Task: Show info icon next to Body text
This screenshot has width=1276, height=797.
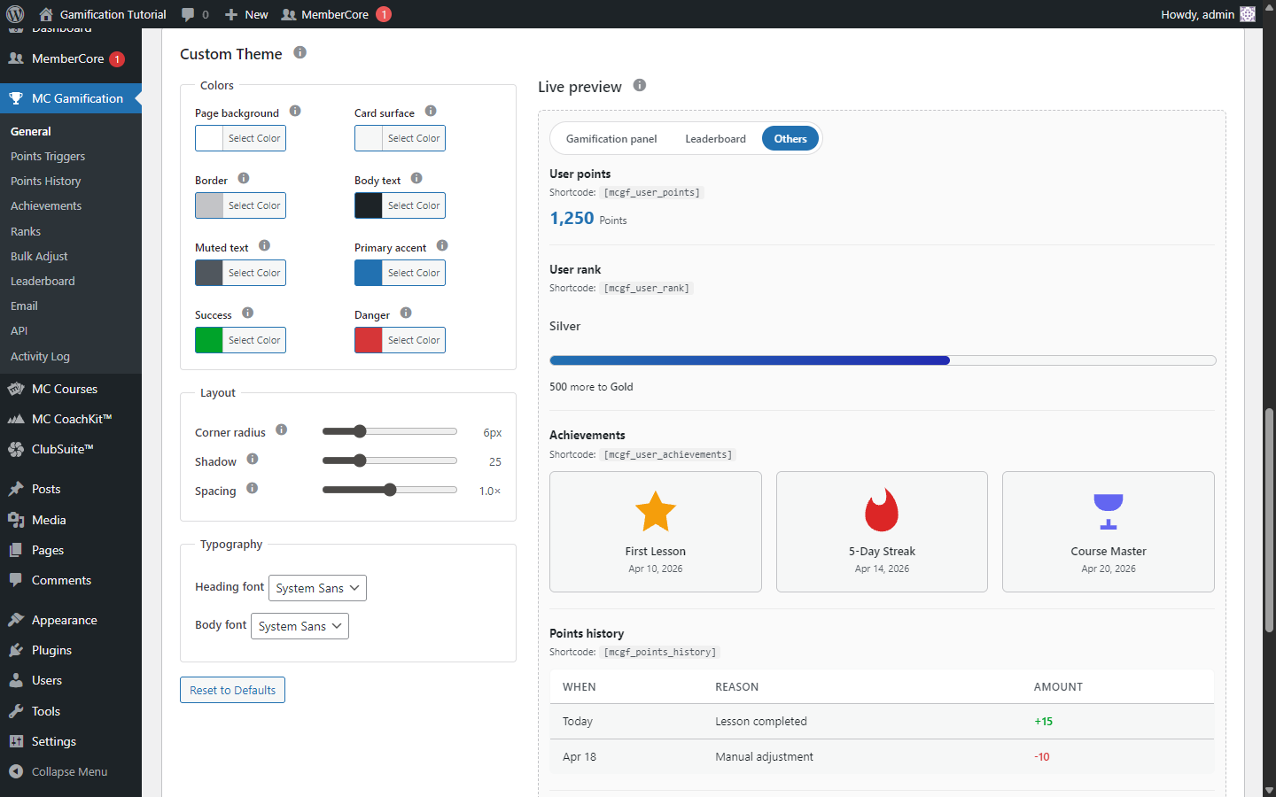Action: 416,178
